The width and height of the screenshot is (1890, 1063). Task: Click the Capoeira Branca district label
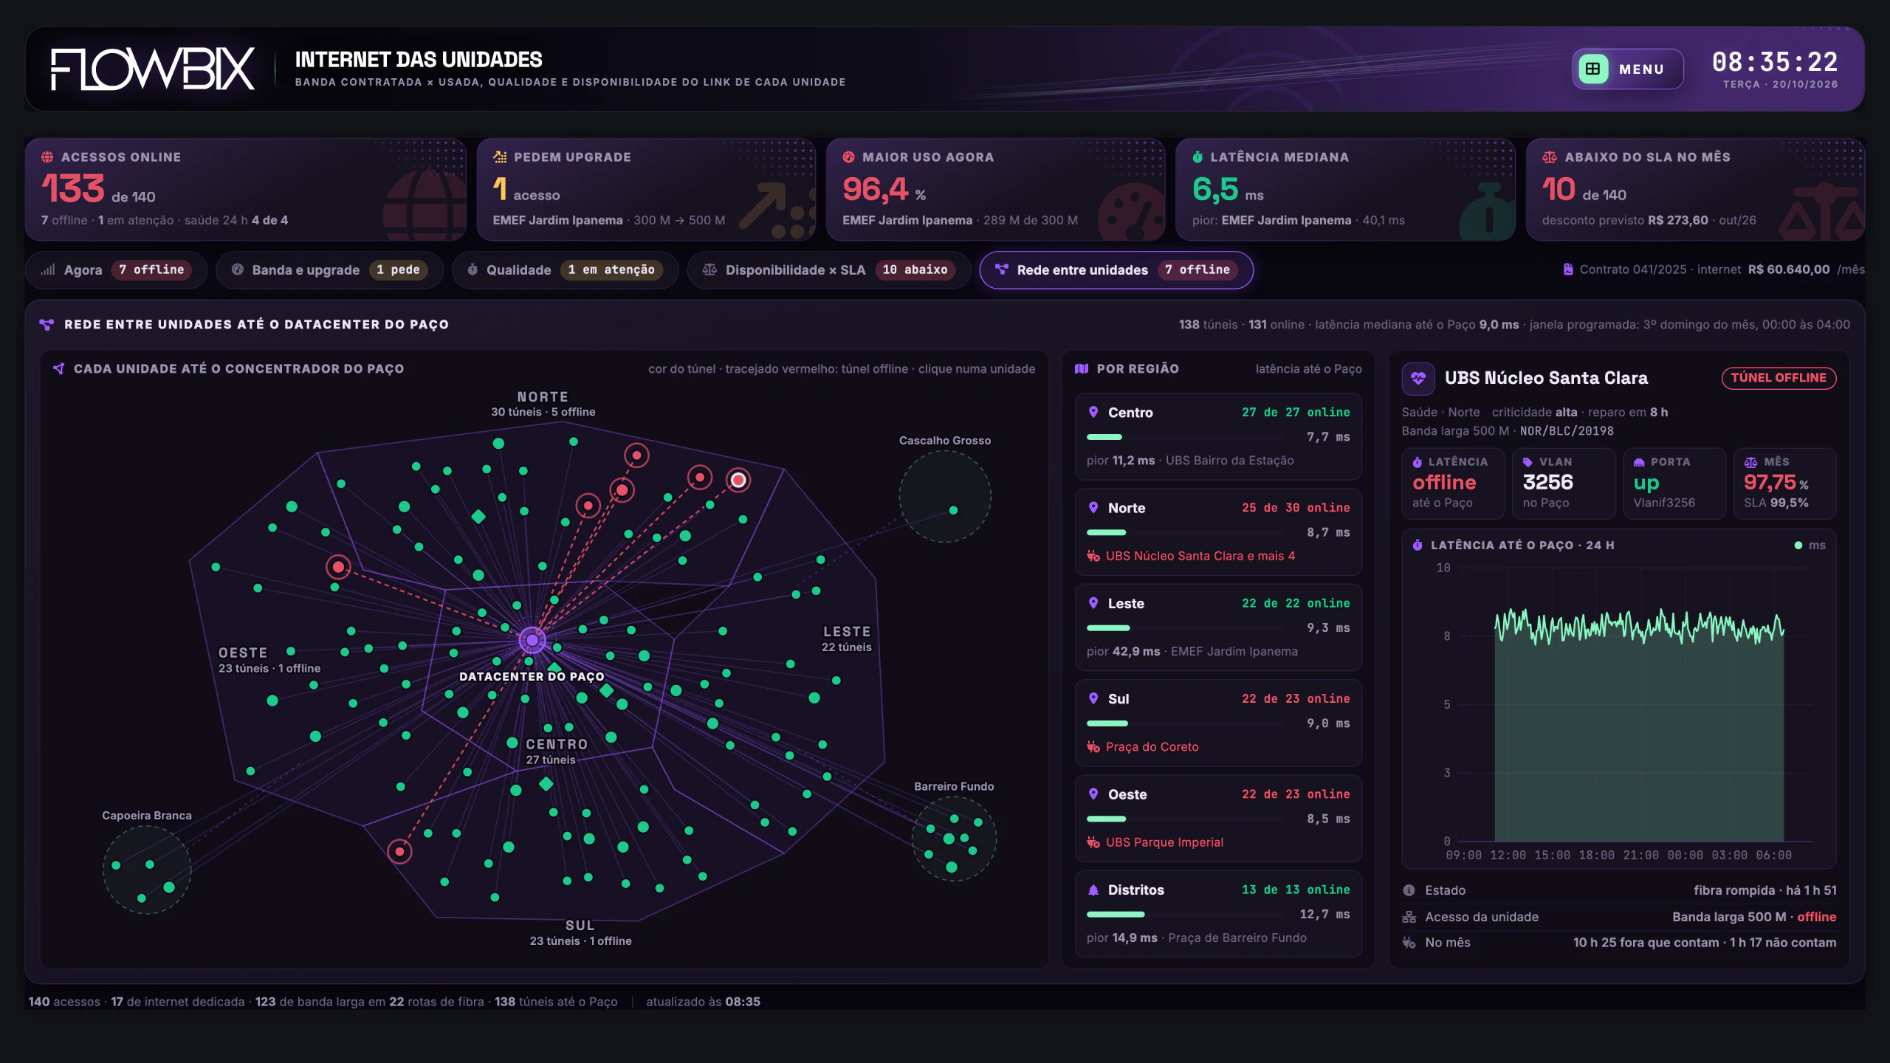pyautogui.click(x=147, y=816)
